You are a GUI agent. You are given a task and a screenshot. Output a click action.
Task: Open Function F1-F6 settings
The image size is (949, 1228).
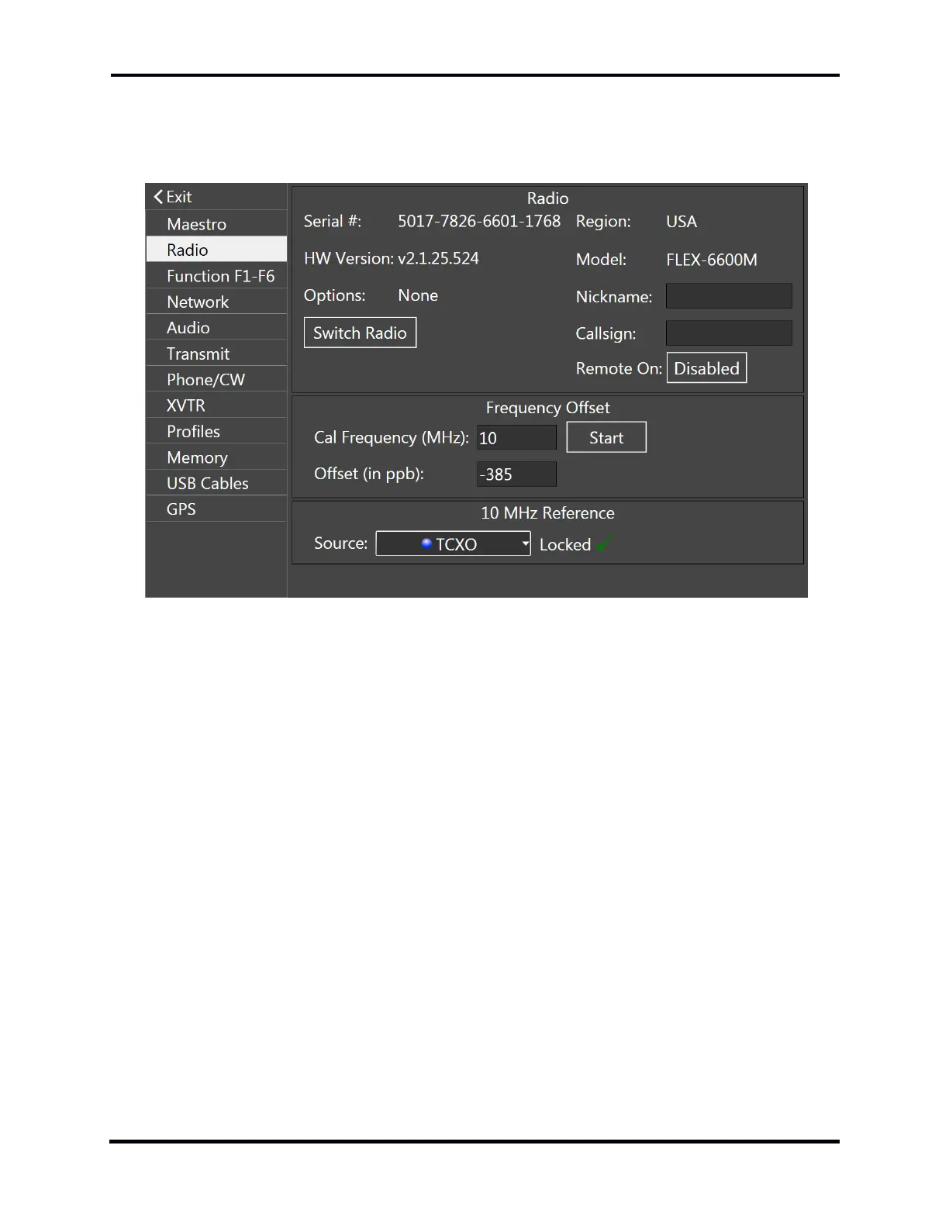(216, 276)
